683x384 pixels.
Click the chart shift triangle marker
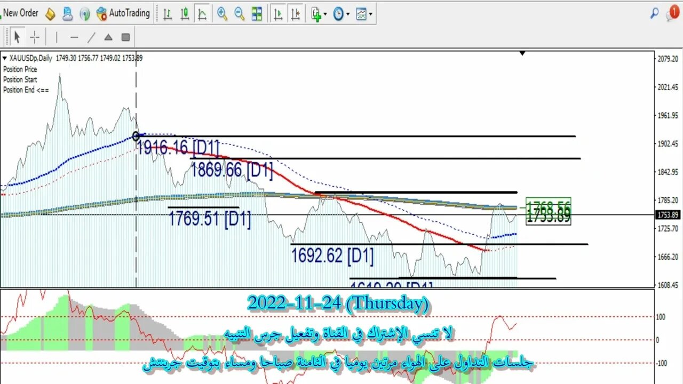coord(522,53)
